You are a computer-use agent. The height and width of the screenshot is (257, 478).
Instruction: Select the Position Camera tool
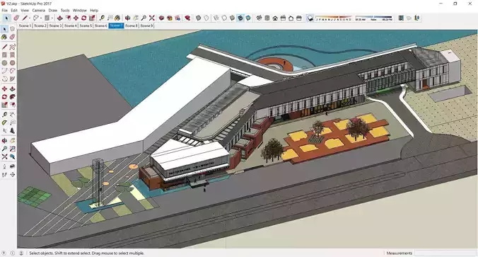tap(4, 166)
